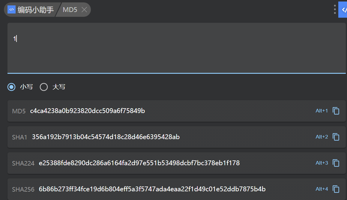Select the MD5 tab label

[70, 10]
